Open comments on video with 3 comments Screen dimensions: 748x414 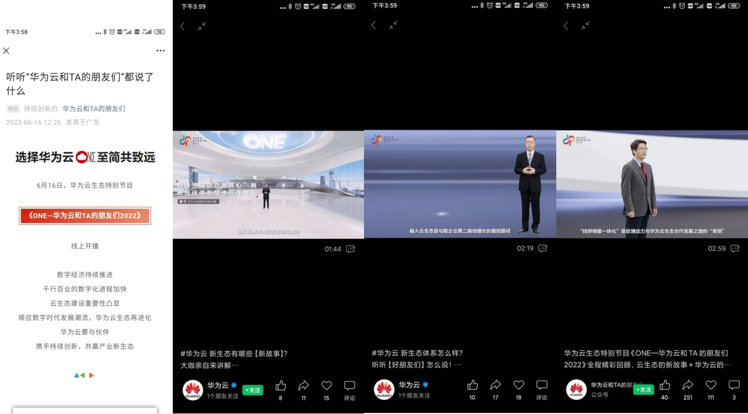734,385
